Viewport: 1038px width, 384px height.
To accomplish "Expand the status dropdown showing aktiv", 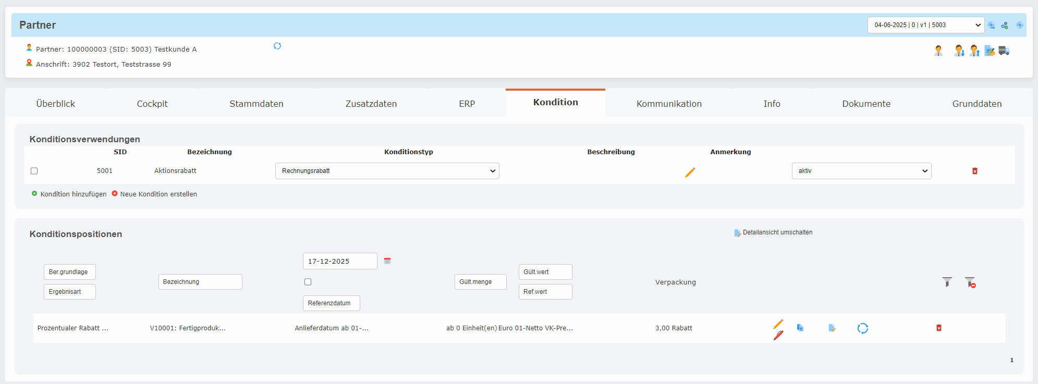I will tap(861, 171).
